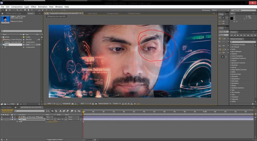Viewport: 257px width, 141px height.
Task: Open the magnification 25% dropdown
Action: coord(51,104)
